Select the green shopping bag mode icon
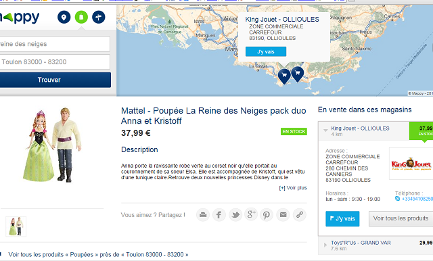The image size is (433, 261). [x=81, y=17]
